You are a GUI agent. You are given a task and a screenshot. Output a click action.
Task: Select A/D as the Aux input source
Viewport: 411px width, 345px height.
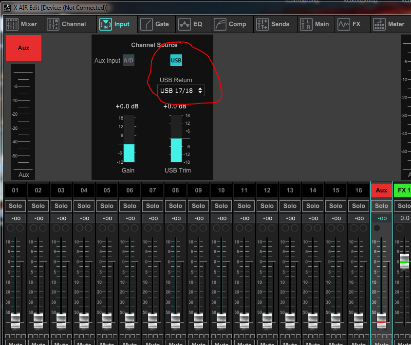point(129,60)
